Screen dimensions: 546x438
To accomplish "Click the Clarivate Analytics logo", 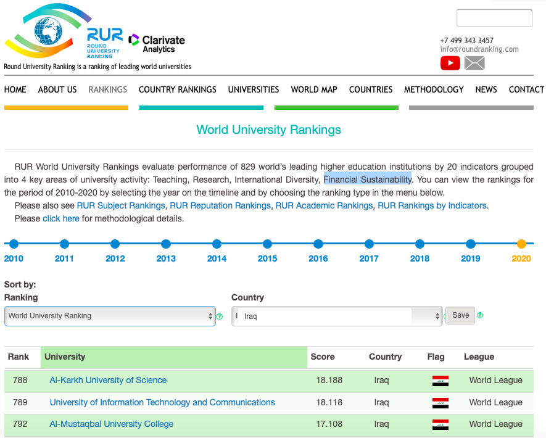I will point(157,43).
